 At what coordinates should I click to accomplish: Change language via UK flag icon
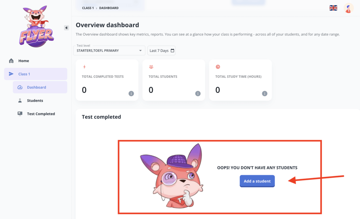coord(333,8)
